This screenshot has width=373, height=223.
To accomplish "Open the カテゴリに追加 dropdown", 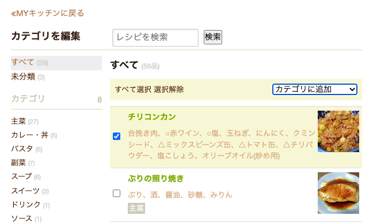I will 315,89.
